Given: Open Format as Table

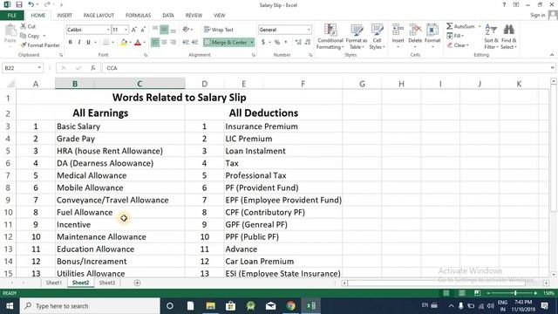Looking at the screenshot, I should pyautogui.click(x=357, y=37).
